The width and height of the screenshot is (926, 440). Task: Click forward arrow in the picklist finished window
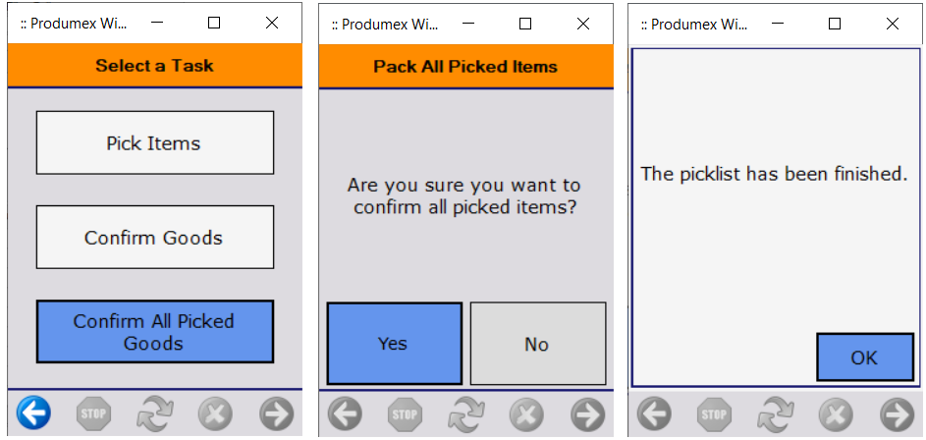(x=897, y=413)
